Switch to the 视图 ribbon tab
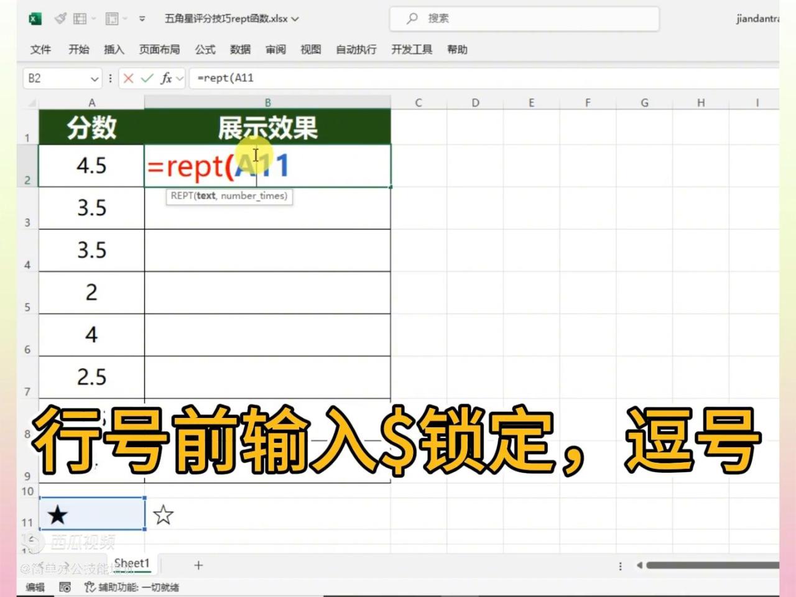The image size is (796, 597). coord(310,49)
